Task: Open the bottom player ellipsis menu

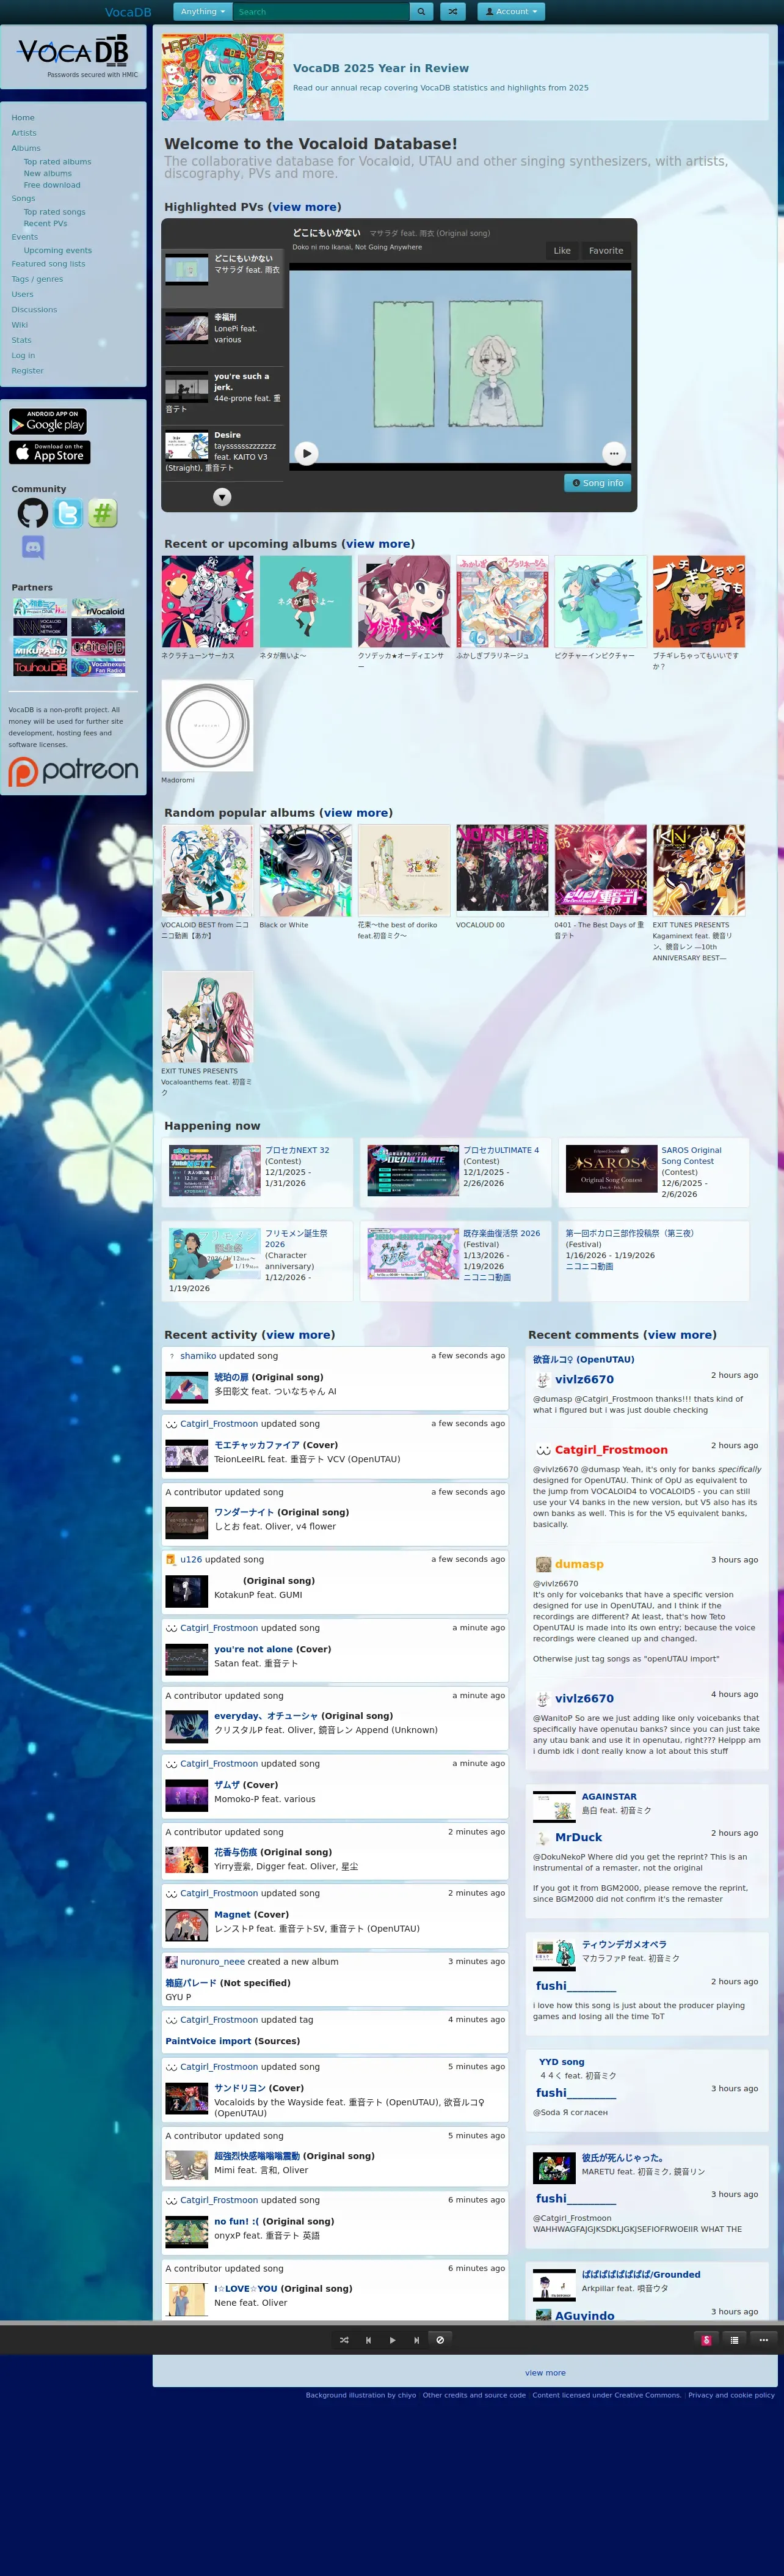Action: 763,2340
